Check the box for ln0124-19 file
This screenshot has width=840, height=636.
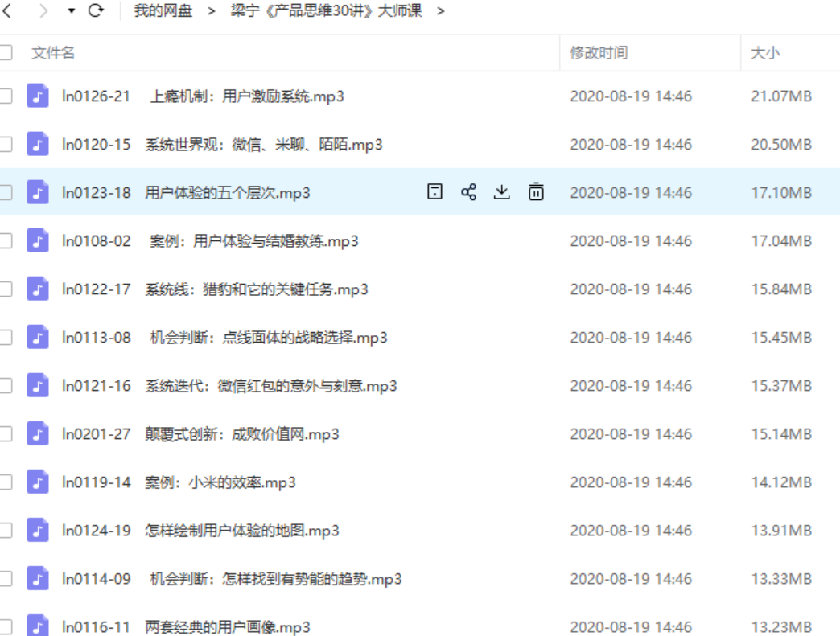coord(6,530)
